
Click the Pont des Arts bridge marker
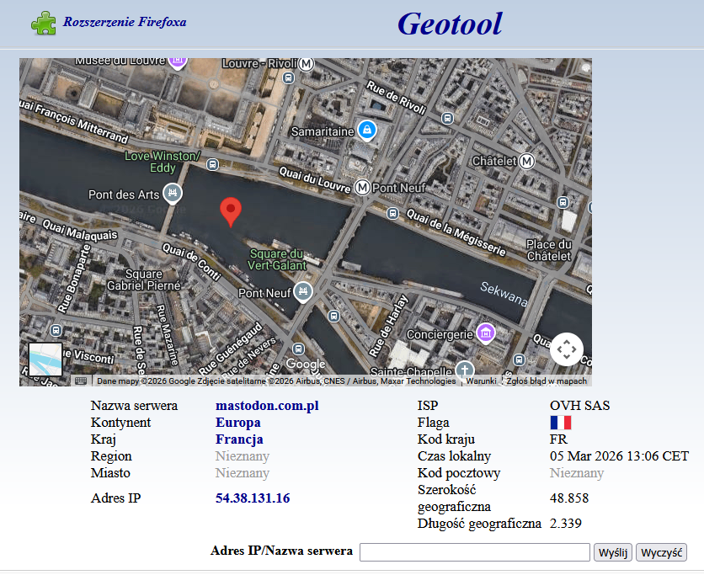(x=173, y=194)
